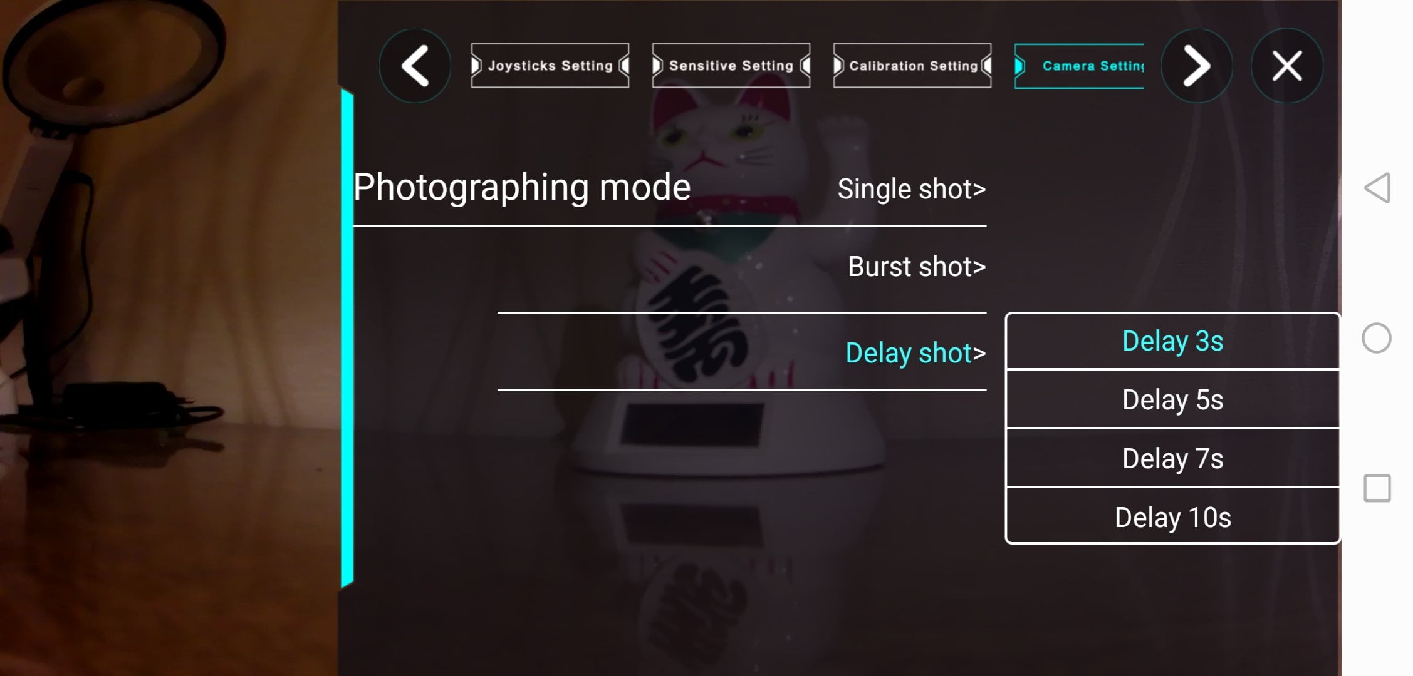Tap Android back navigation triangle
Viewport: 1413px width, 676px height.
click(1377, 187)
